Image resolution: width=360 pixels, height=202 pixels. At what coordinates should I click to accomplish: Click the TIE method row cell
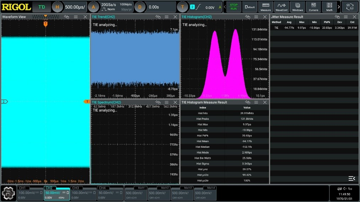[x=276, y=28]
